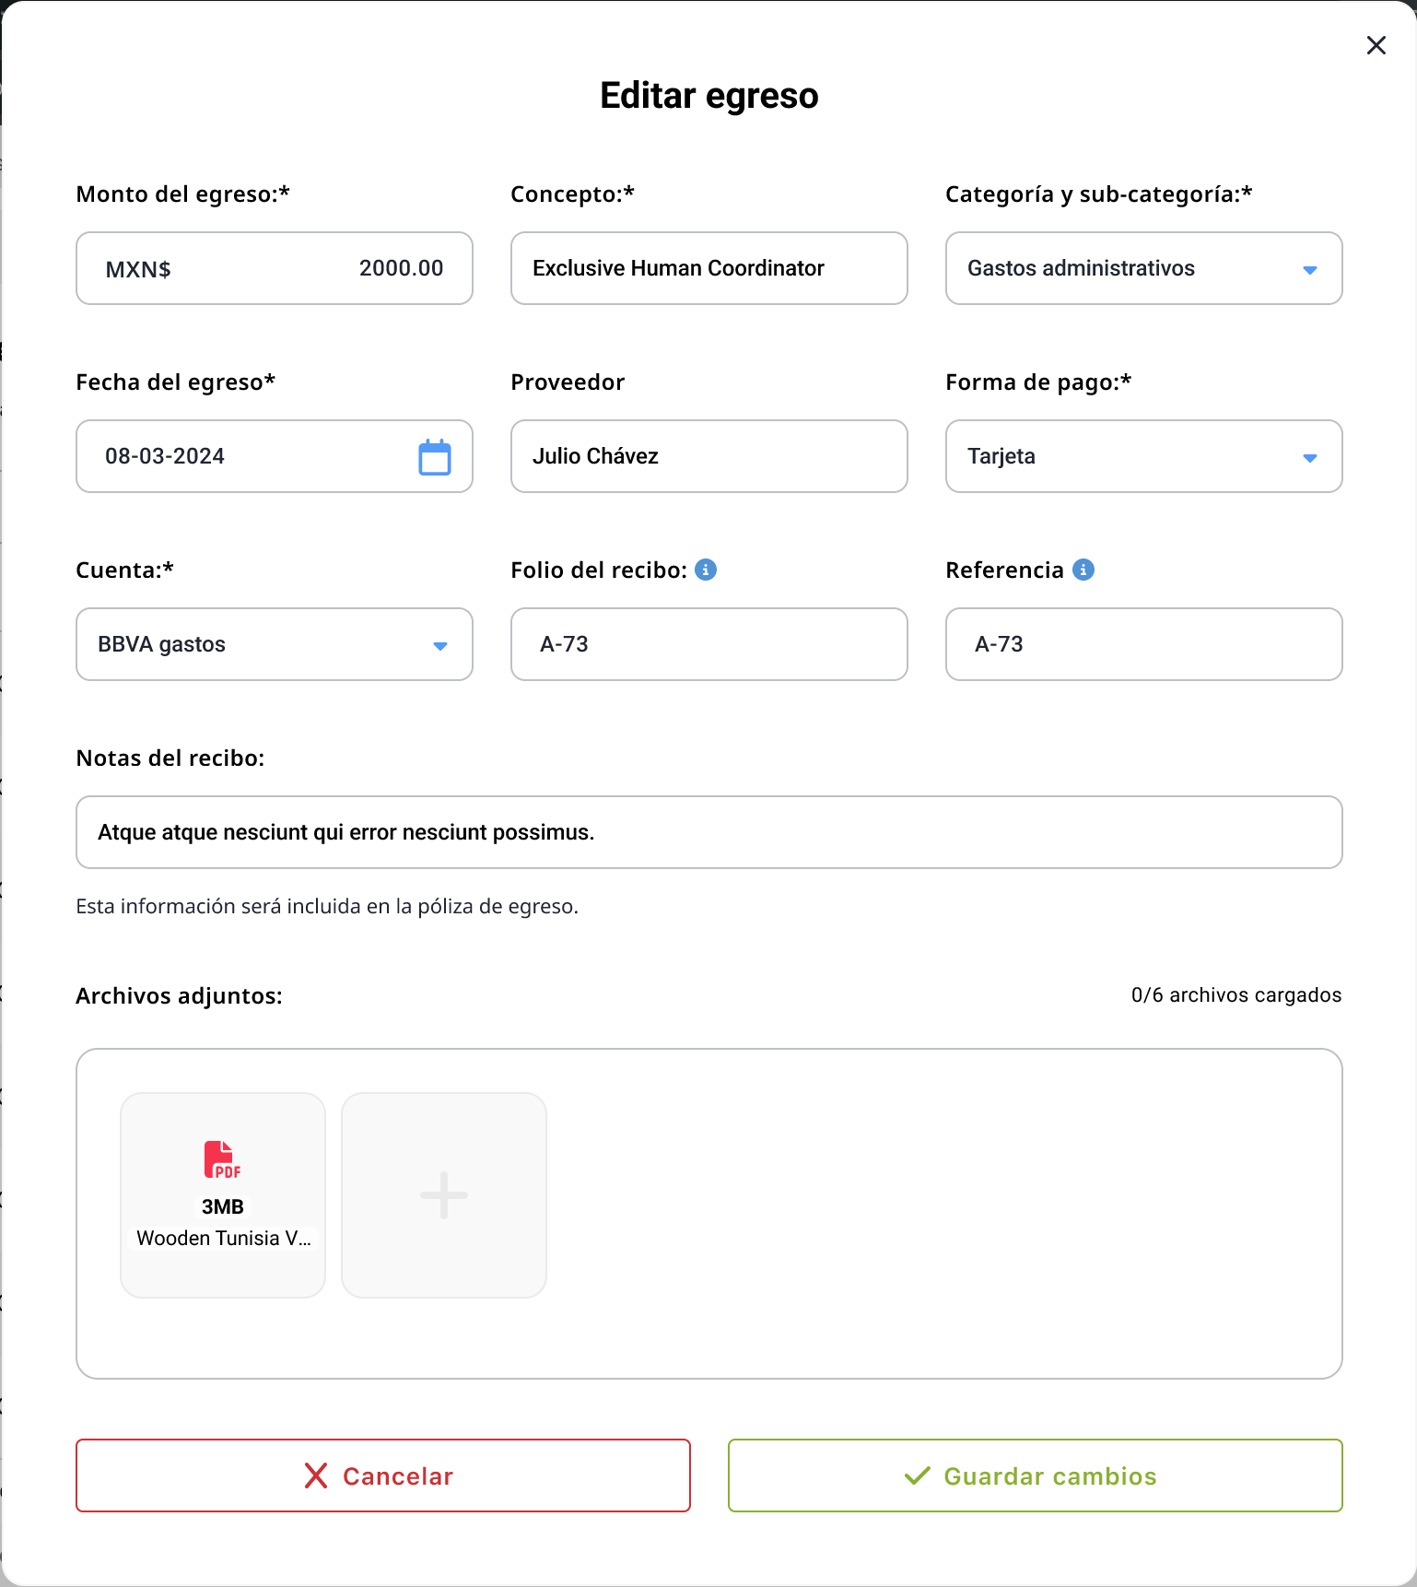Click the Fecha del egreso date field
Image resolution: width=1417 pixels, height=1587 pixels.
click(275, 456)
